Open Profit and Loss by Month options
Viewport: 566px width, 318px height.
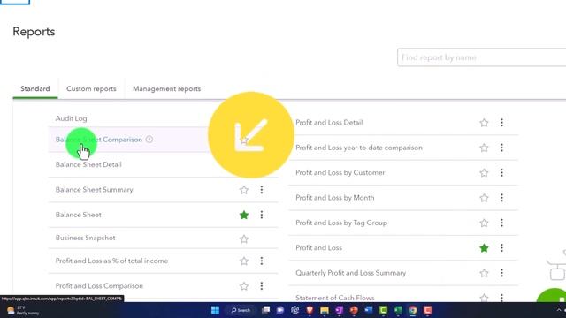click(501, 198)
